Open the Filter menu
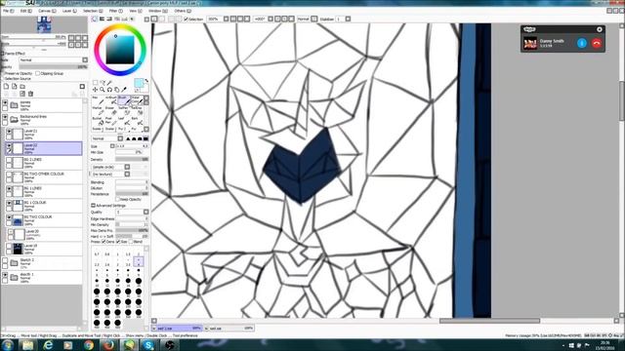 point(115,11)
